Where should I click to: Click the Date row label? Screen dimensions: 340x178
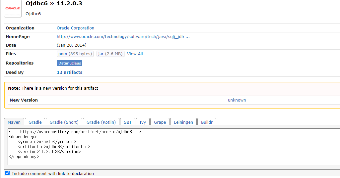(11, 45)
